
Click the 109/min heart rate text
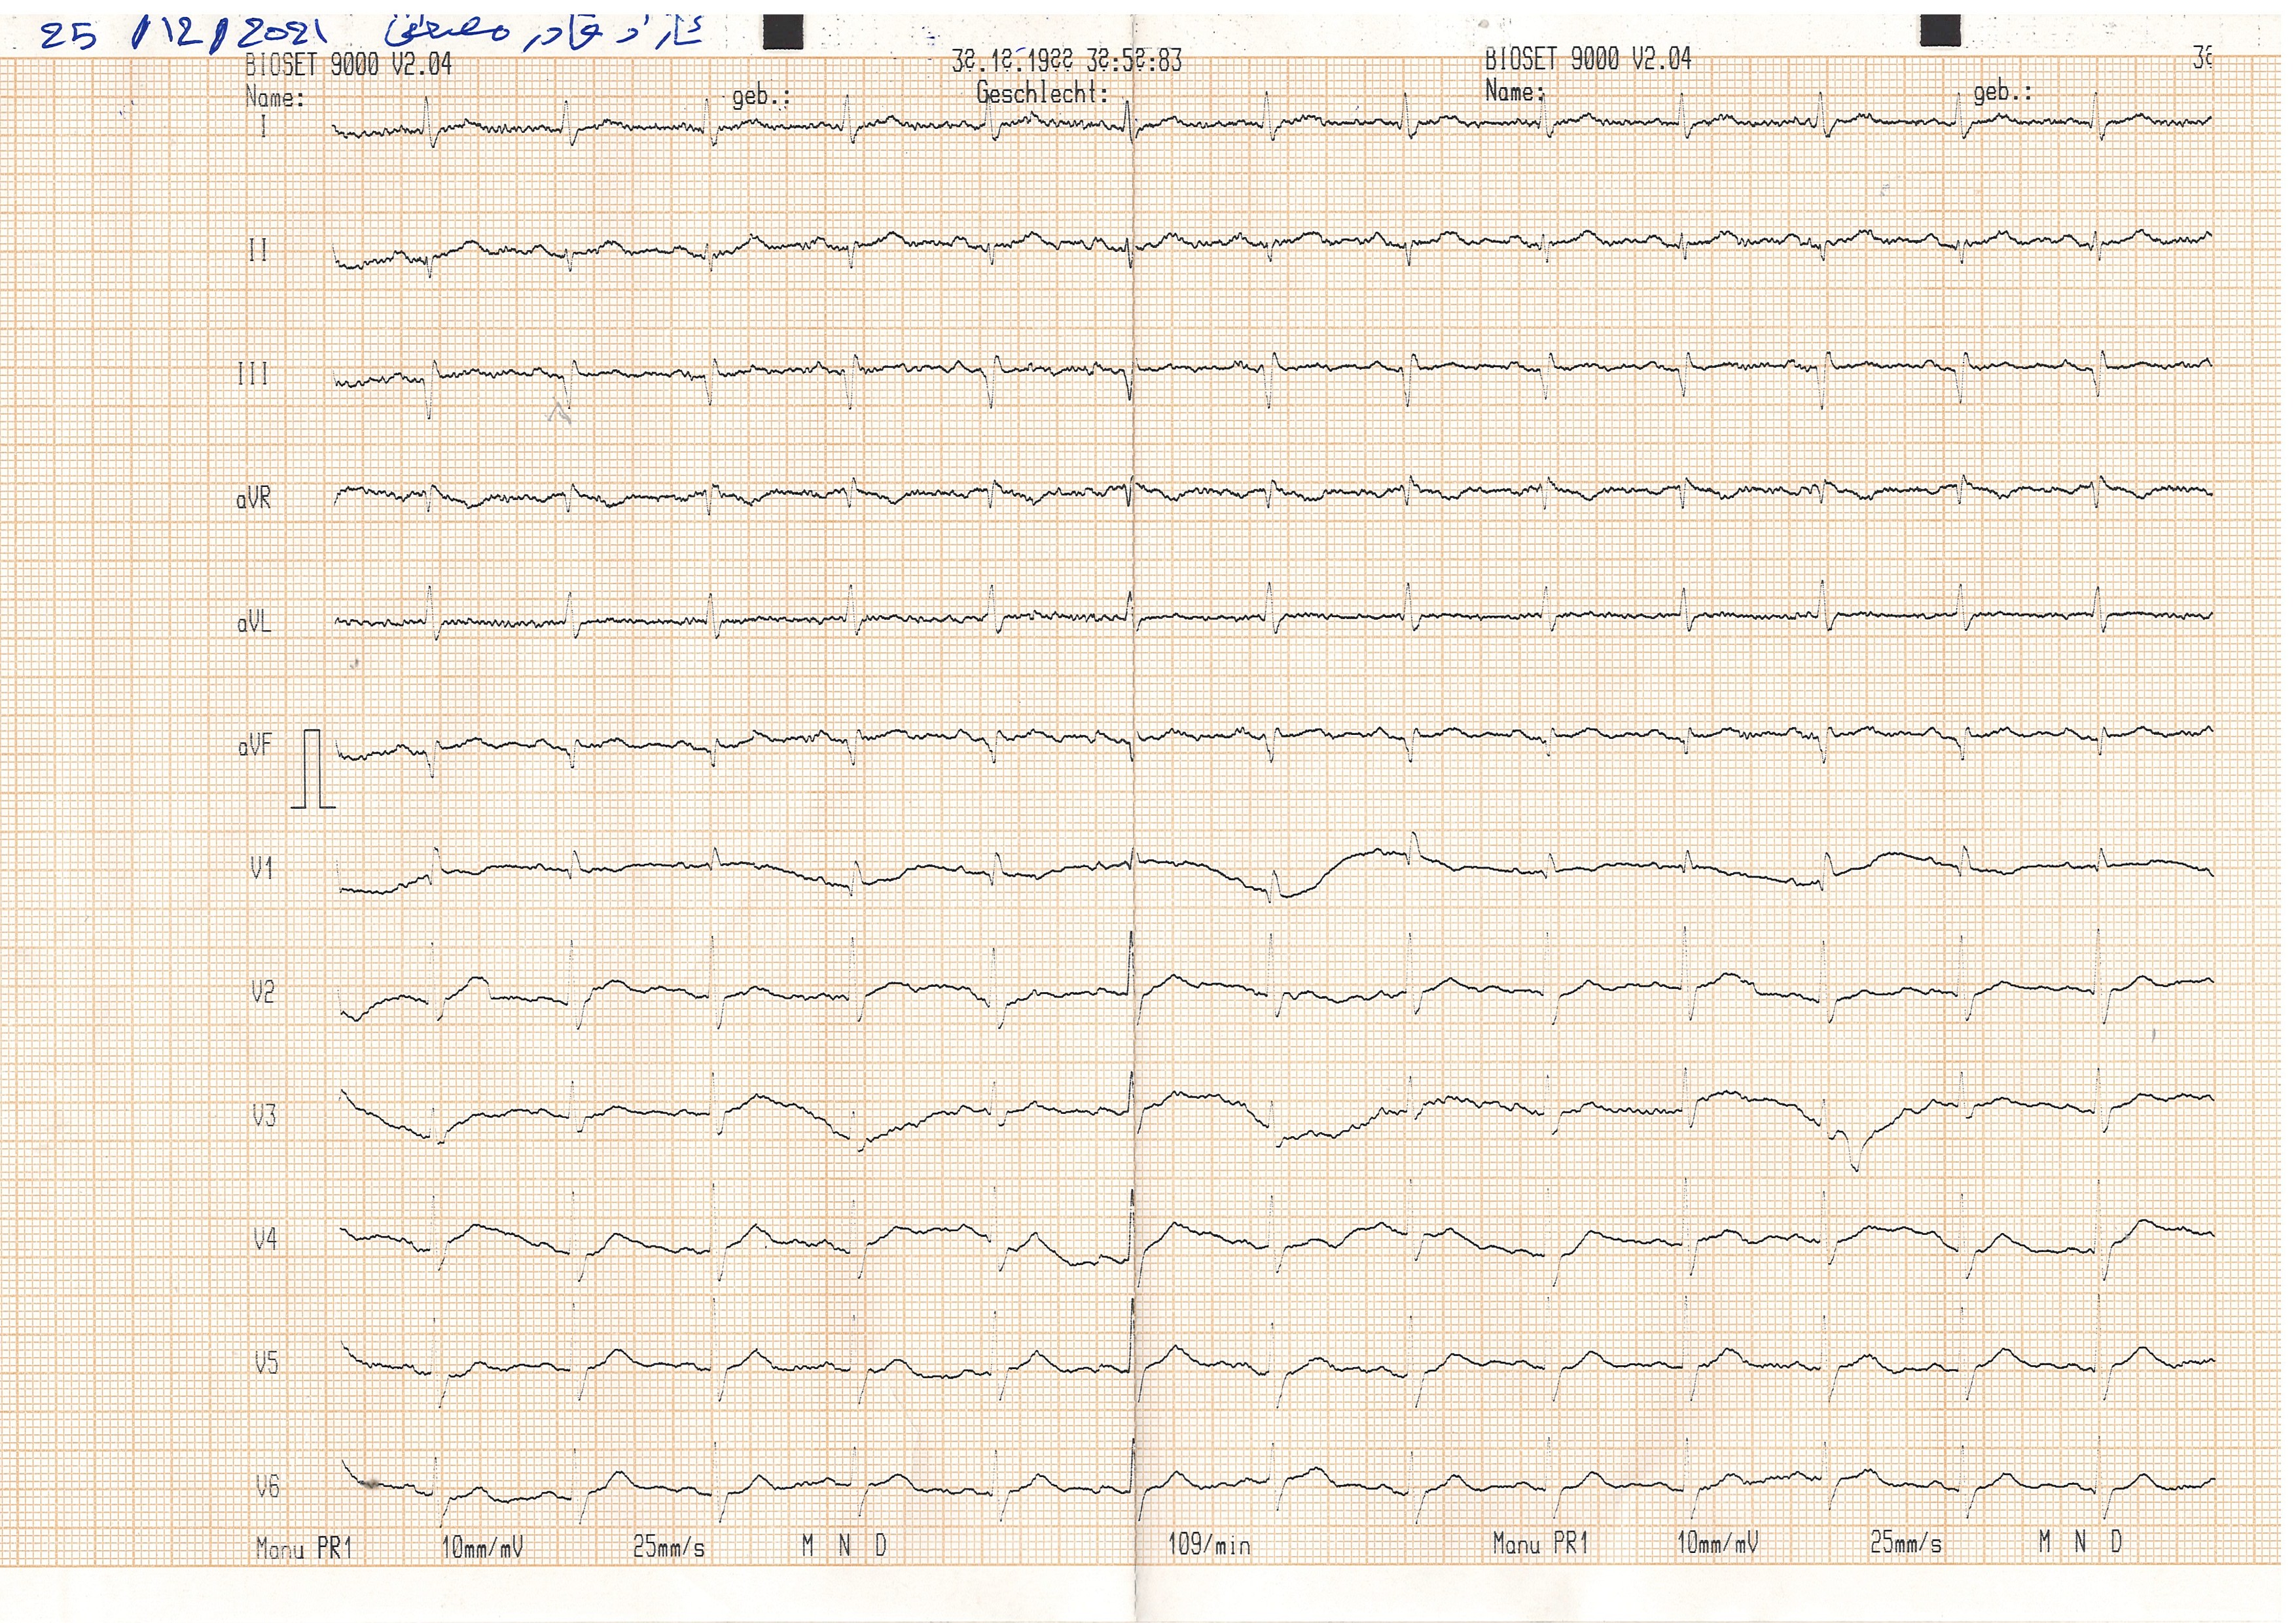[1209, 1545]
